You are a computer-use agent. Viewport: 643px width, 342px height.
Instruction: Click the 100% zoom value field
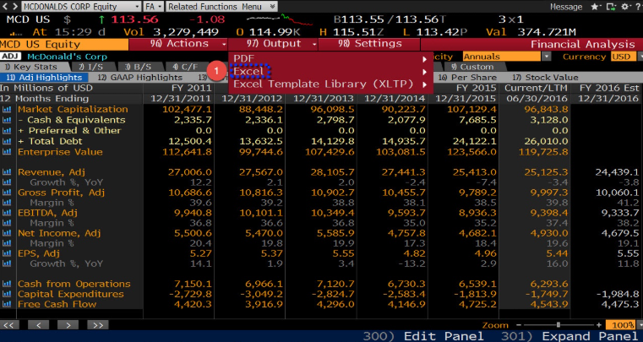tap(621, 325)
